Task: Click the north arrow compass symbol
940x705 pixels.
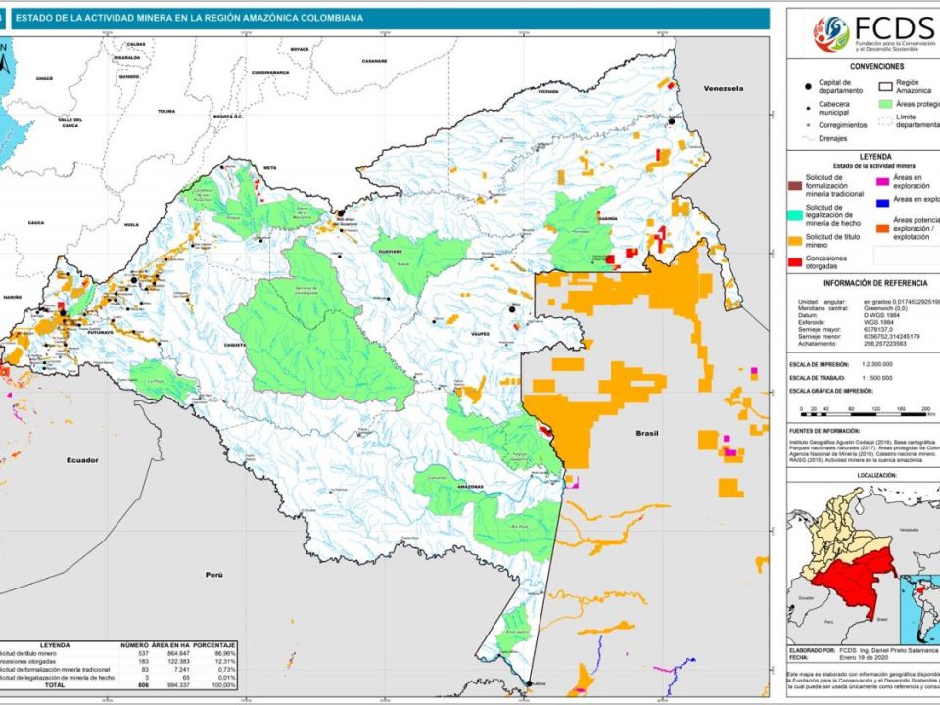Action: point(6,63)
